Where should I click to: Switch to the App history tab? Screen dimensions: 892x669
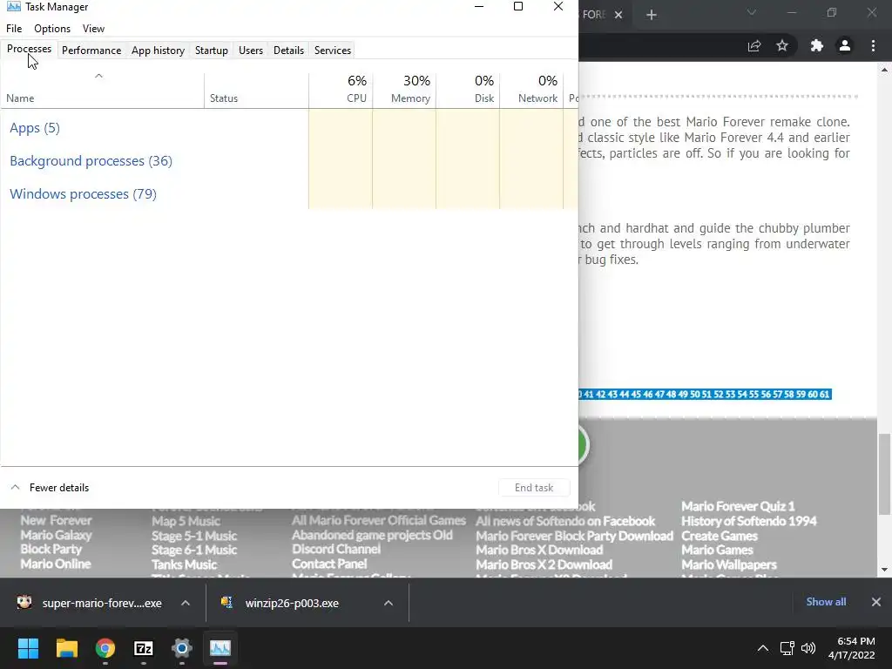[159, 50]
